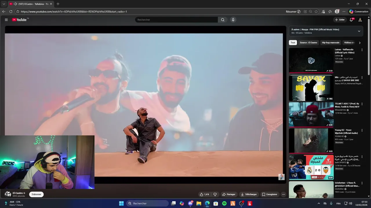Open the browser tab list dropdown
The width and height of the screenshot is (371, 208).
click(x=4, y=4)
